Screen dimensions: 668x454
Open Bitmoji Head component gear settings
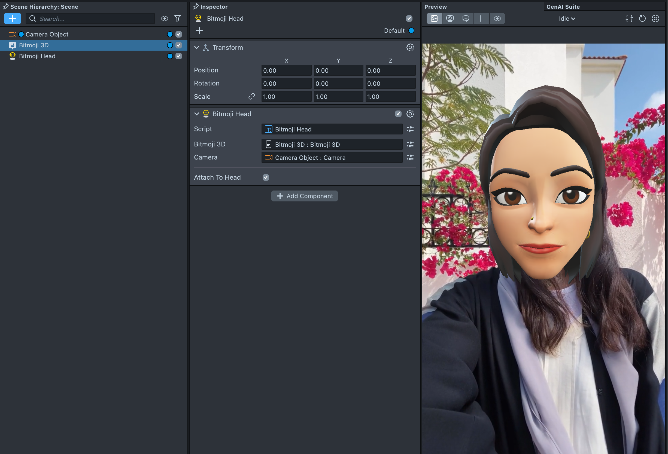[410, 114]
